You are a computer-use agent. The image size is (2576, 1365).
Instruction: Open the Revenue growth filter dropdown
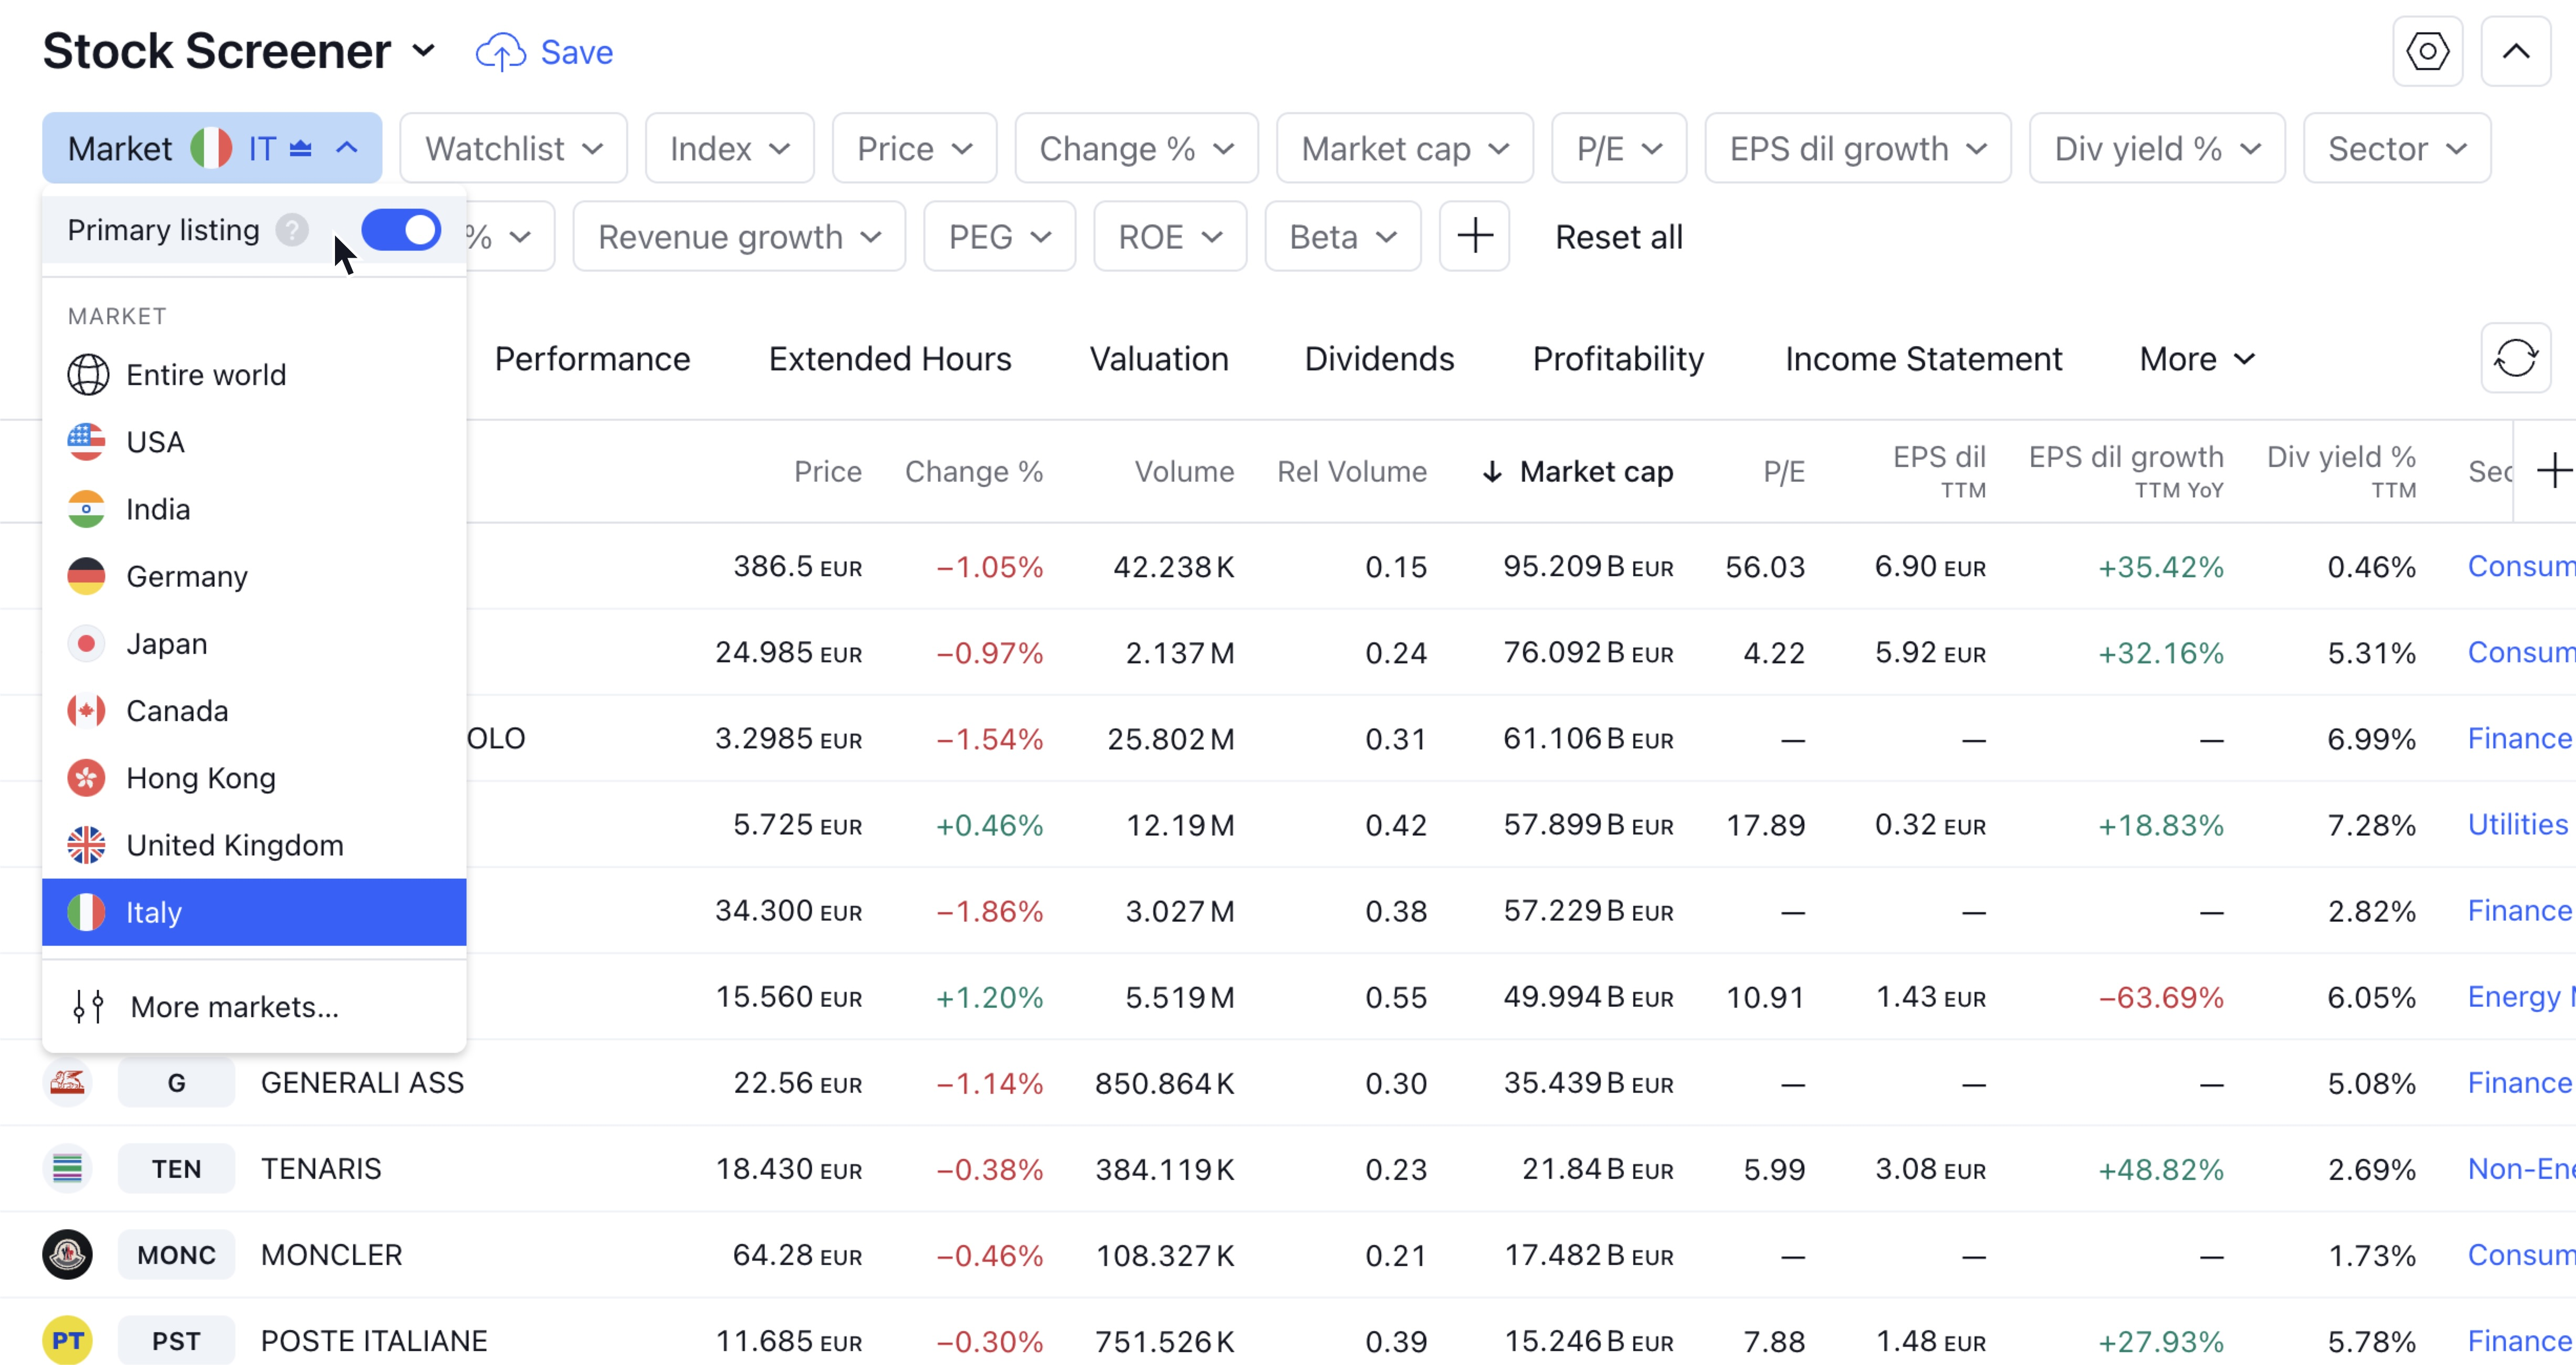pyautogui.click(x=738, y=237)
